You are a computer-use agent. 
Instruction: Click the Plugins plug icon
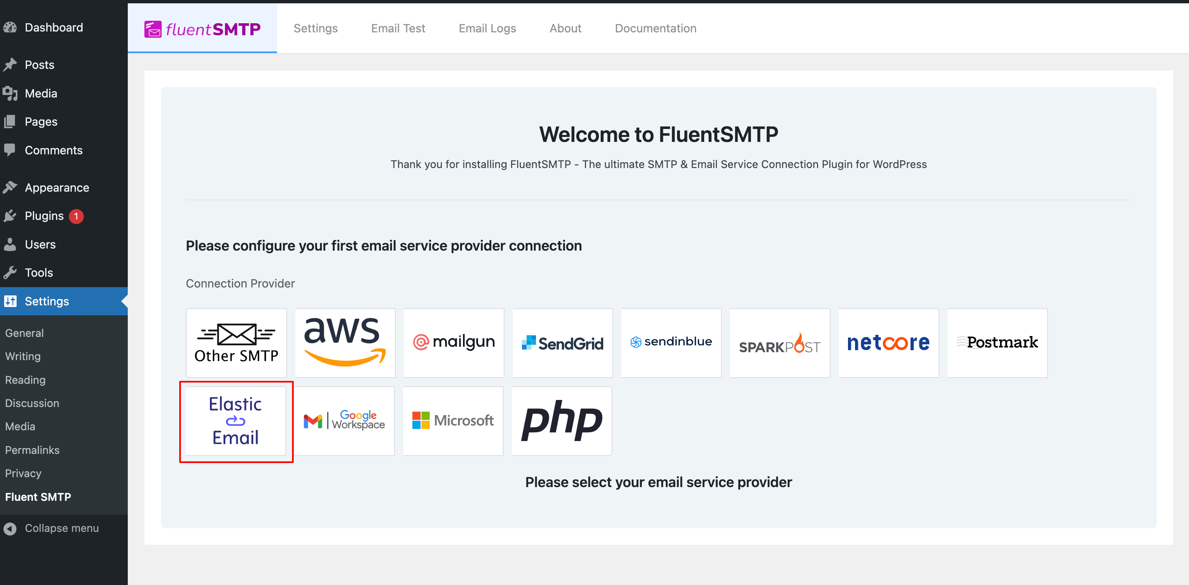coord(10,216)
